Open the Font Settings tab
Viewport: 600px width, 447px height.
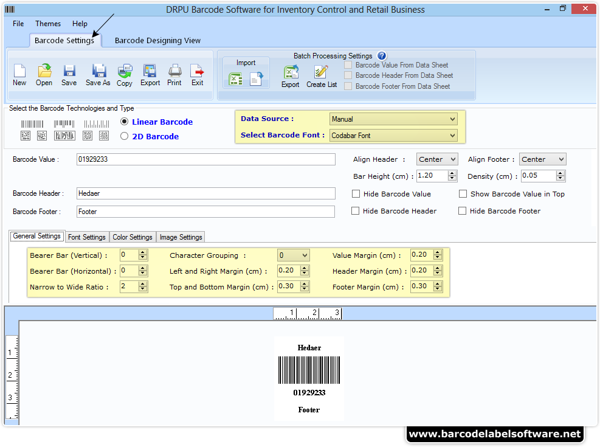coord(87,237)
